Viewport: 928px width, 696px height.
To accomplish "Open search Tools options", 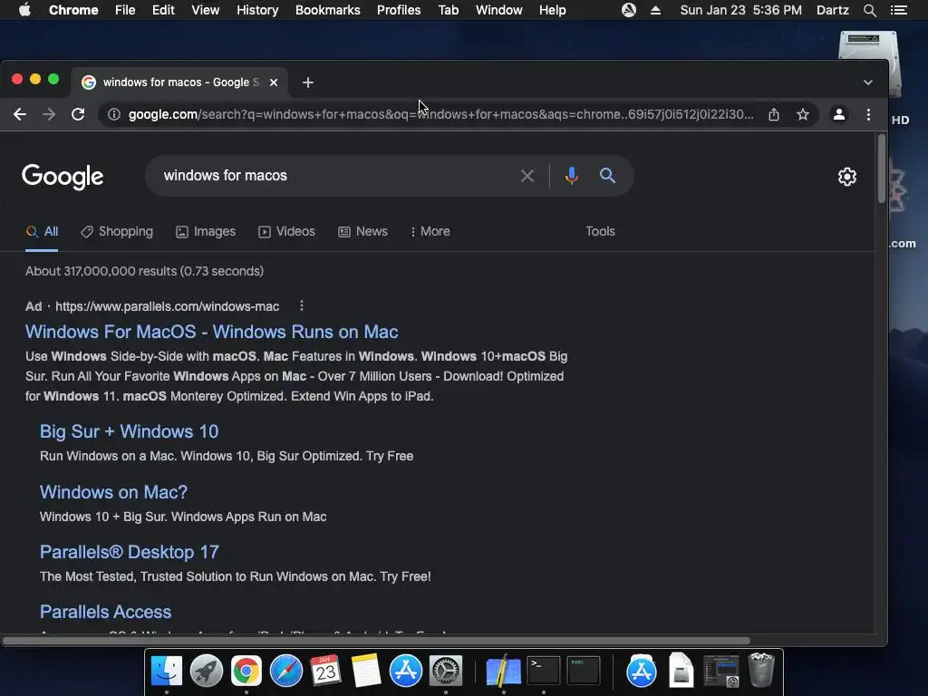I will point(600,231).
